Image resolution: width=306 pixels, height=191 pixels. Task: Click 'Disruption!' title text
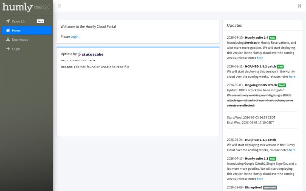[x=253, y=187]
